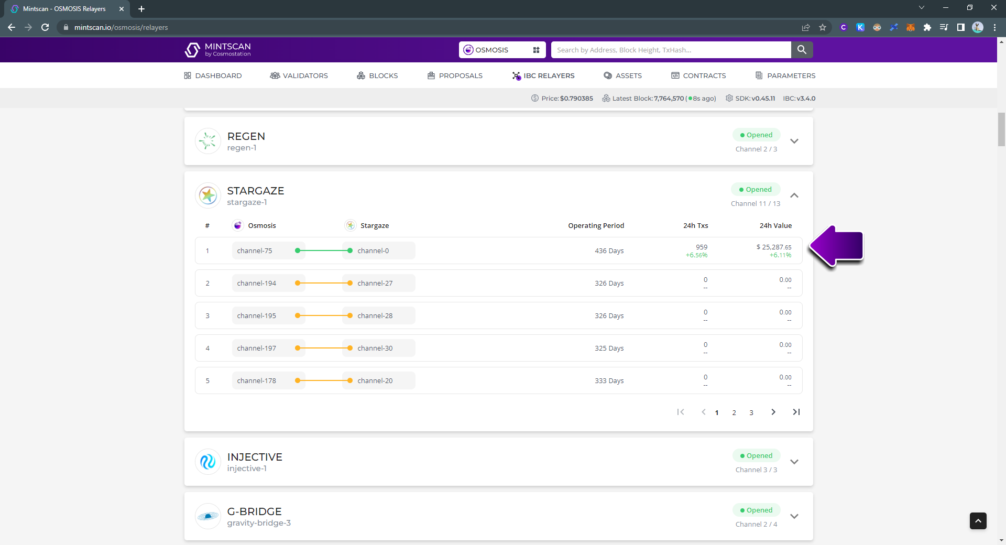Open the Proposals page
This screenshot has height=545, width=1006.
(x=455, y=75)
